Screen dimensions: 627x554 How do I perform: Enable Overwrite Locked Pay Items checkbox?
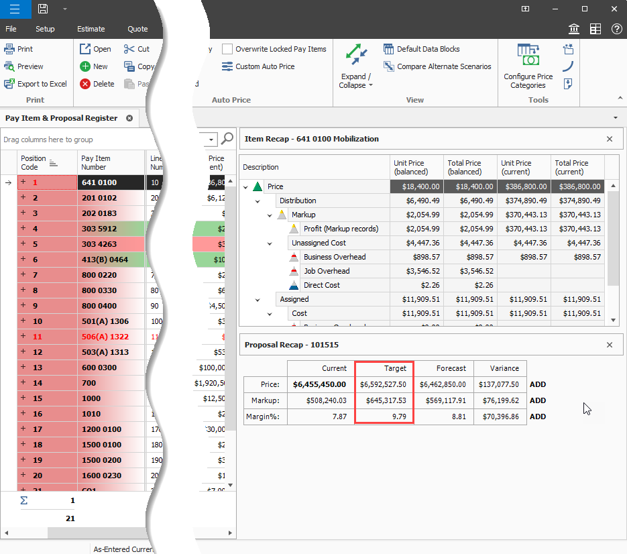227,49
